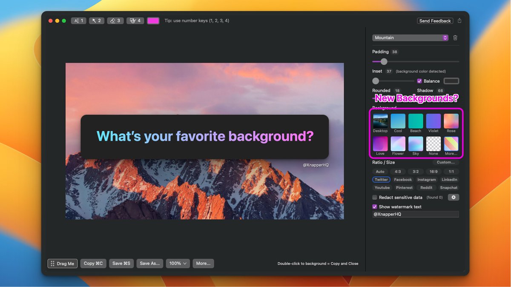The image size is (511, 287).
Task: Select the text annotation tool 1
Action: point(78,20)
